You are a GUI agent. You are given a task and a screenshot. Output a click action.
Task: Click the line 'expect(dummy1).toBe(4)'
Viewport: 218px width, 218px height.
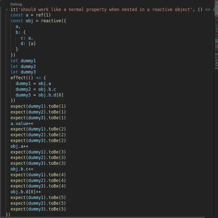pos(38,175)
